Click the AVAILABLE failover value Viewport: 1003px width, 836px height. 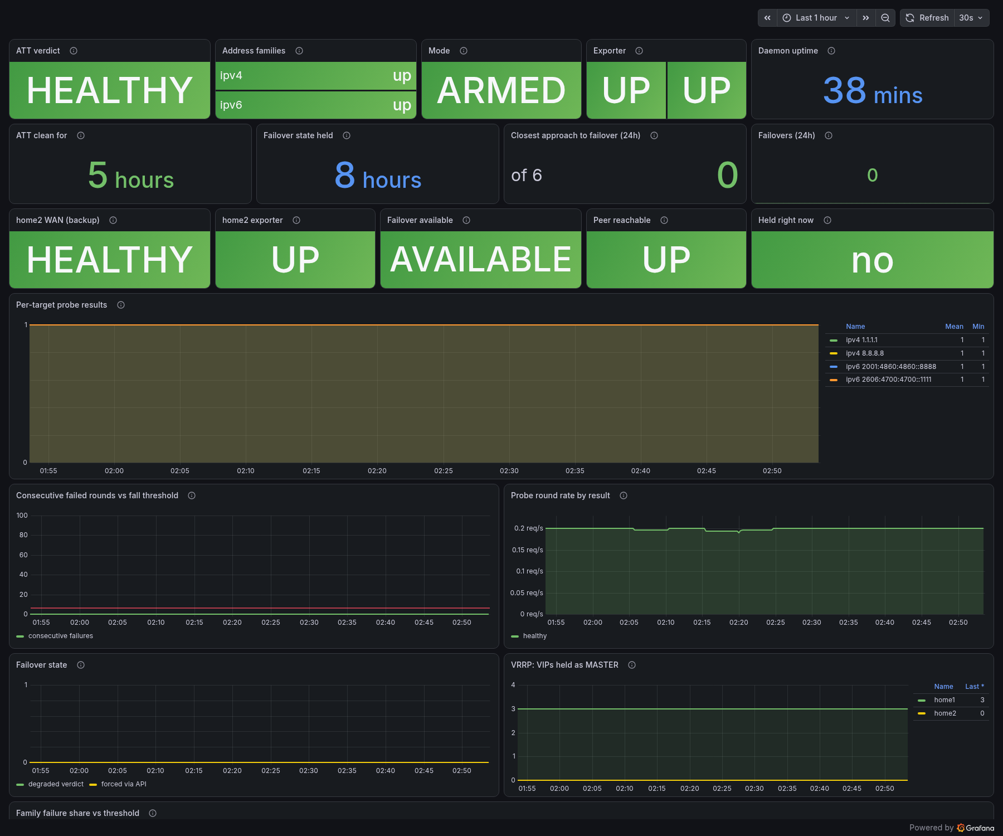481,260
